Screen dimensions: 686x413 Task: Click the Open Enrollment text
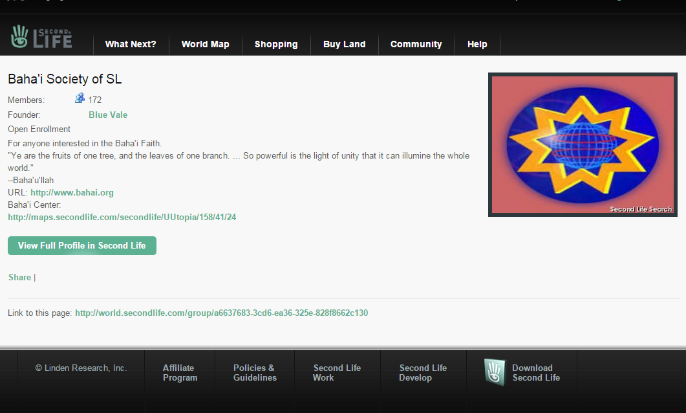pos(39,129)
